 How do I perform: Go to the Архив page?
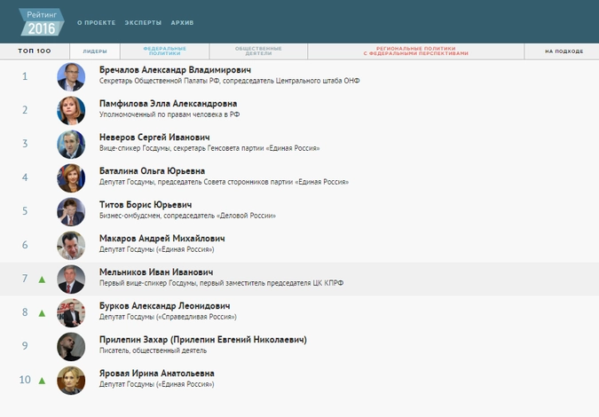coord(183,21)
